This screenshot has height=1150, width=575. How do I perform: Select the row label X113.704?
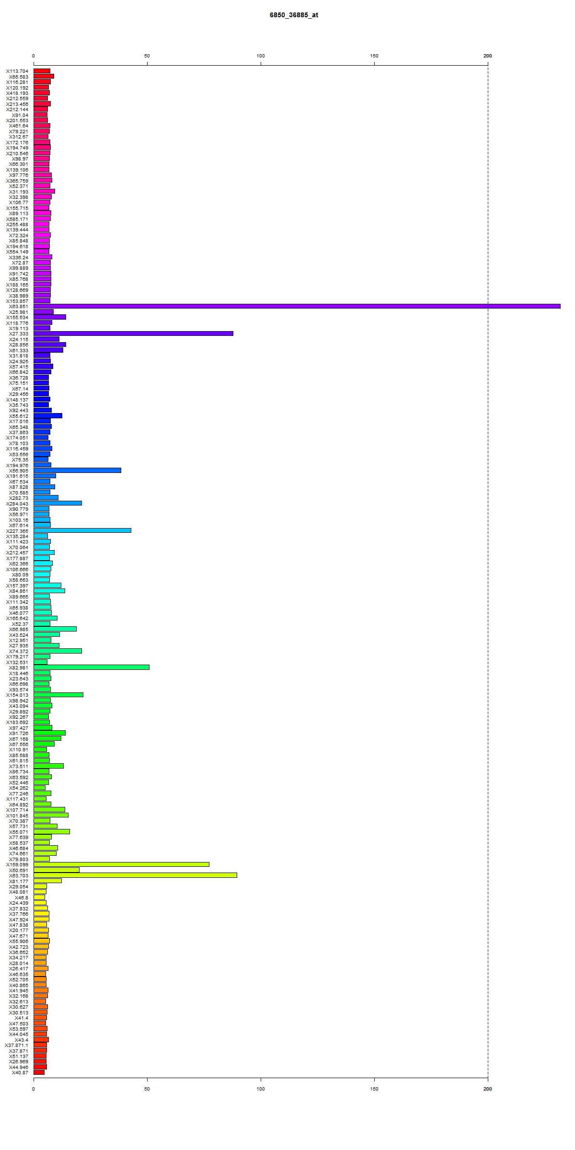pos(17,71)
